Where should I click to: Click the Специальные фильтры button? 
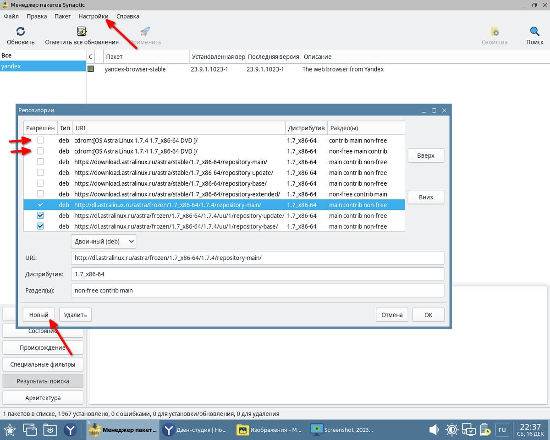click(x=43, y=364)
